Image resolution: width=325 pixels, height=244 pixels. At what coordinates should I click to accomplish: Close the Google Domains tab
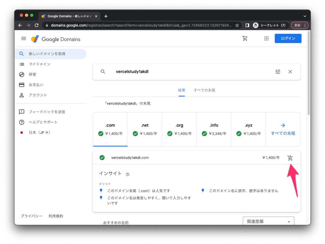tap(96, 16)
